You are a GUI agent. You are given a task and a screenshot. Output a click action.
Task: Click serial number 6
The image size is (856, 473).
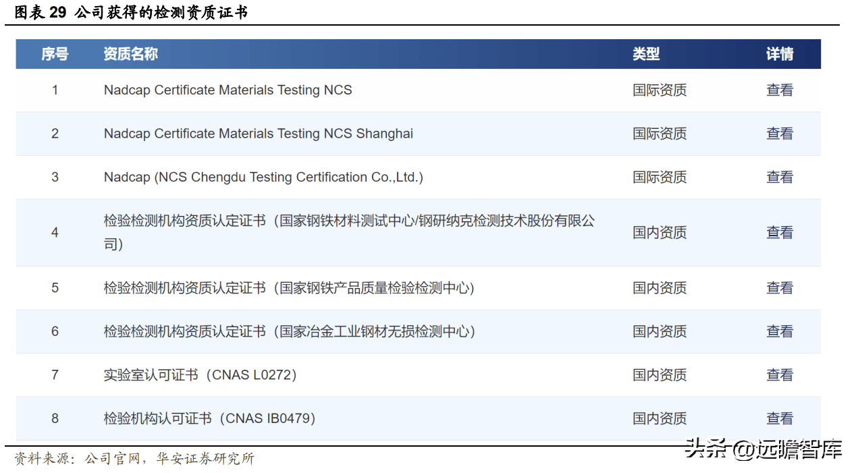click(x=55, y=331)
